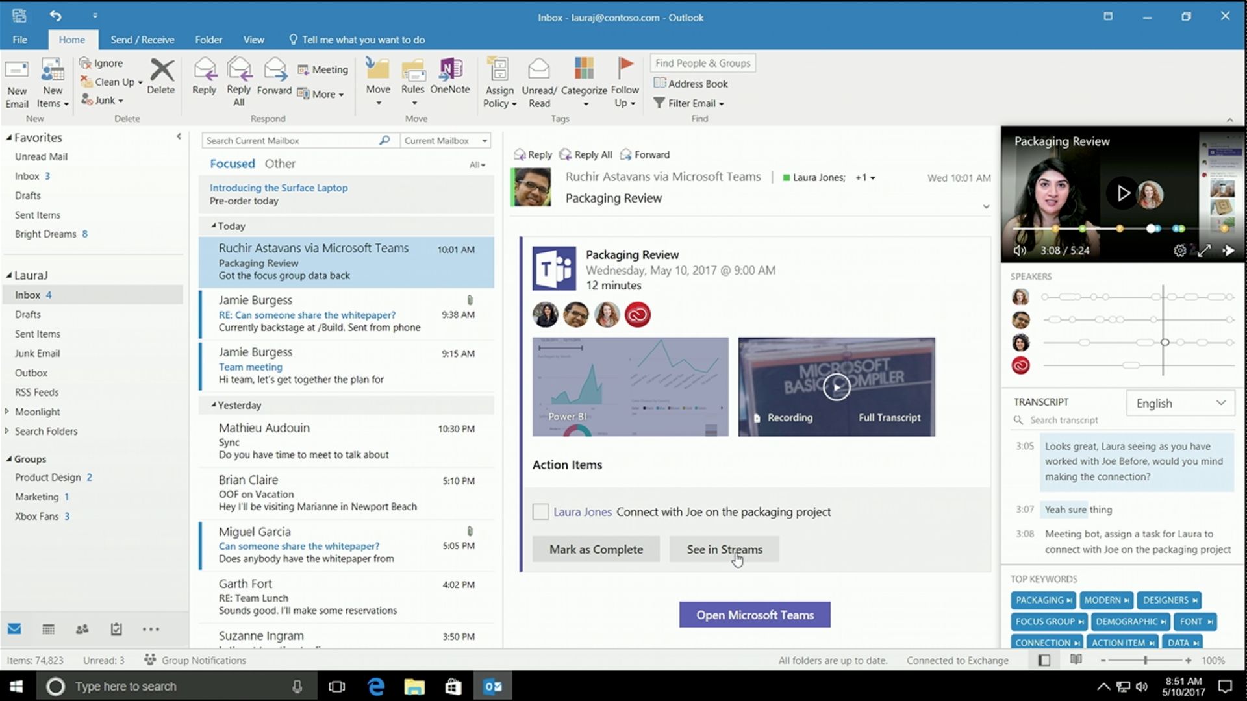The height and width of the screenshot is (701, 1247).
Task: Click the video progress bar playhead
Action: pyautogui.click(x=1151, y=228)
